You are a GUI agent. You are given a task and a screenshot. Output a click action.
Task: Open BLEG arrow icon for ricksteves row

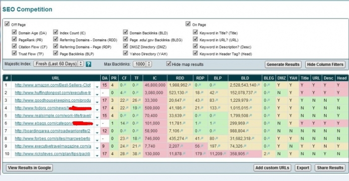268,154
